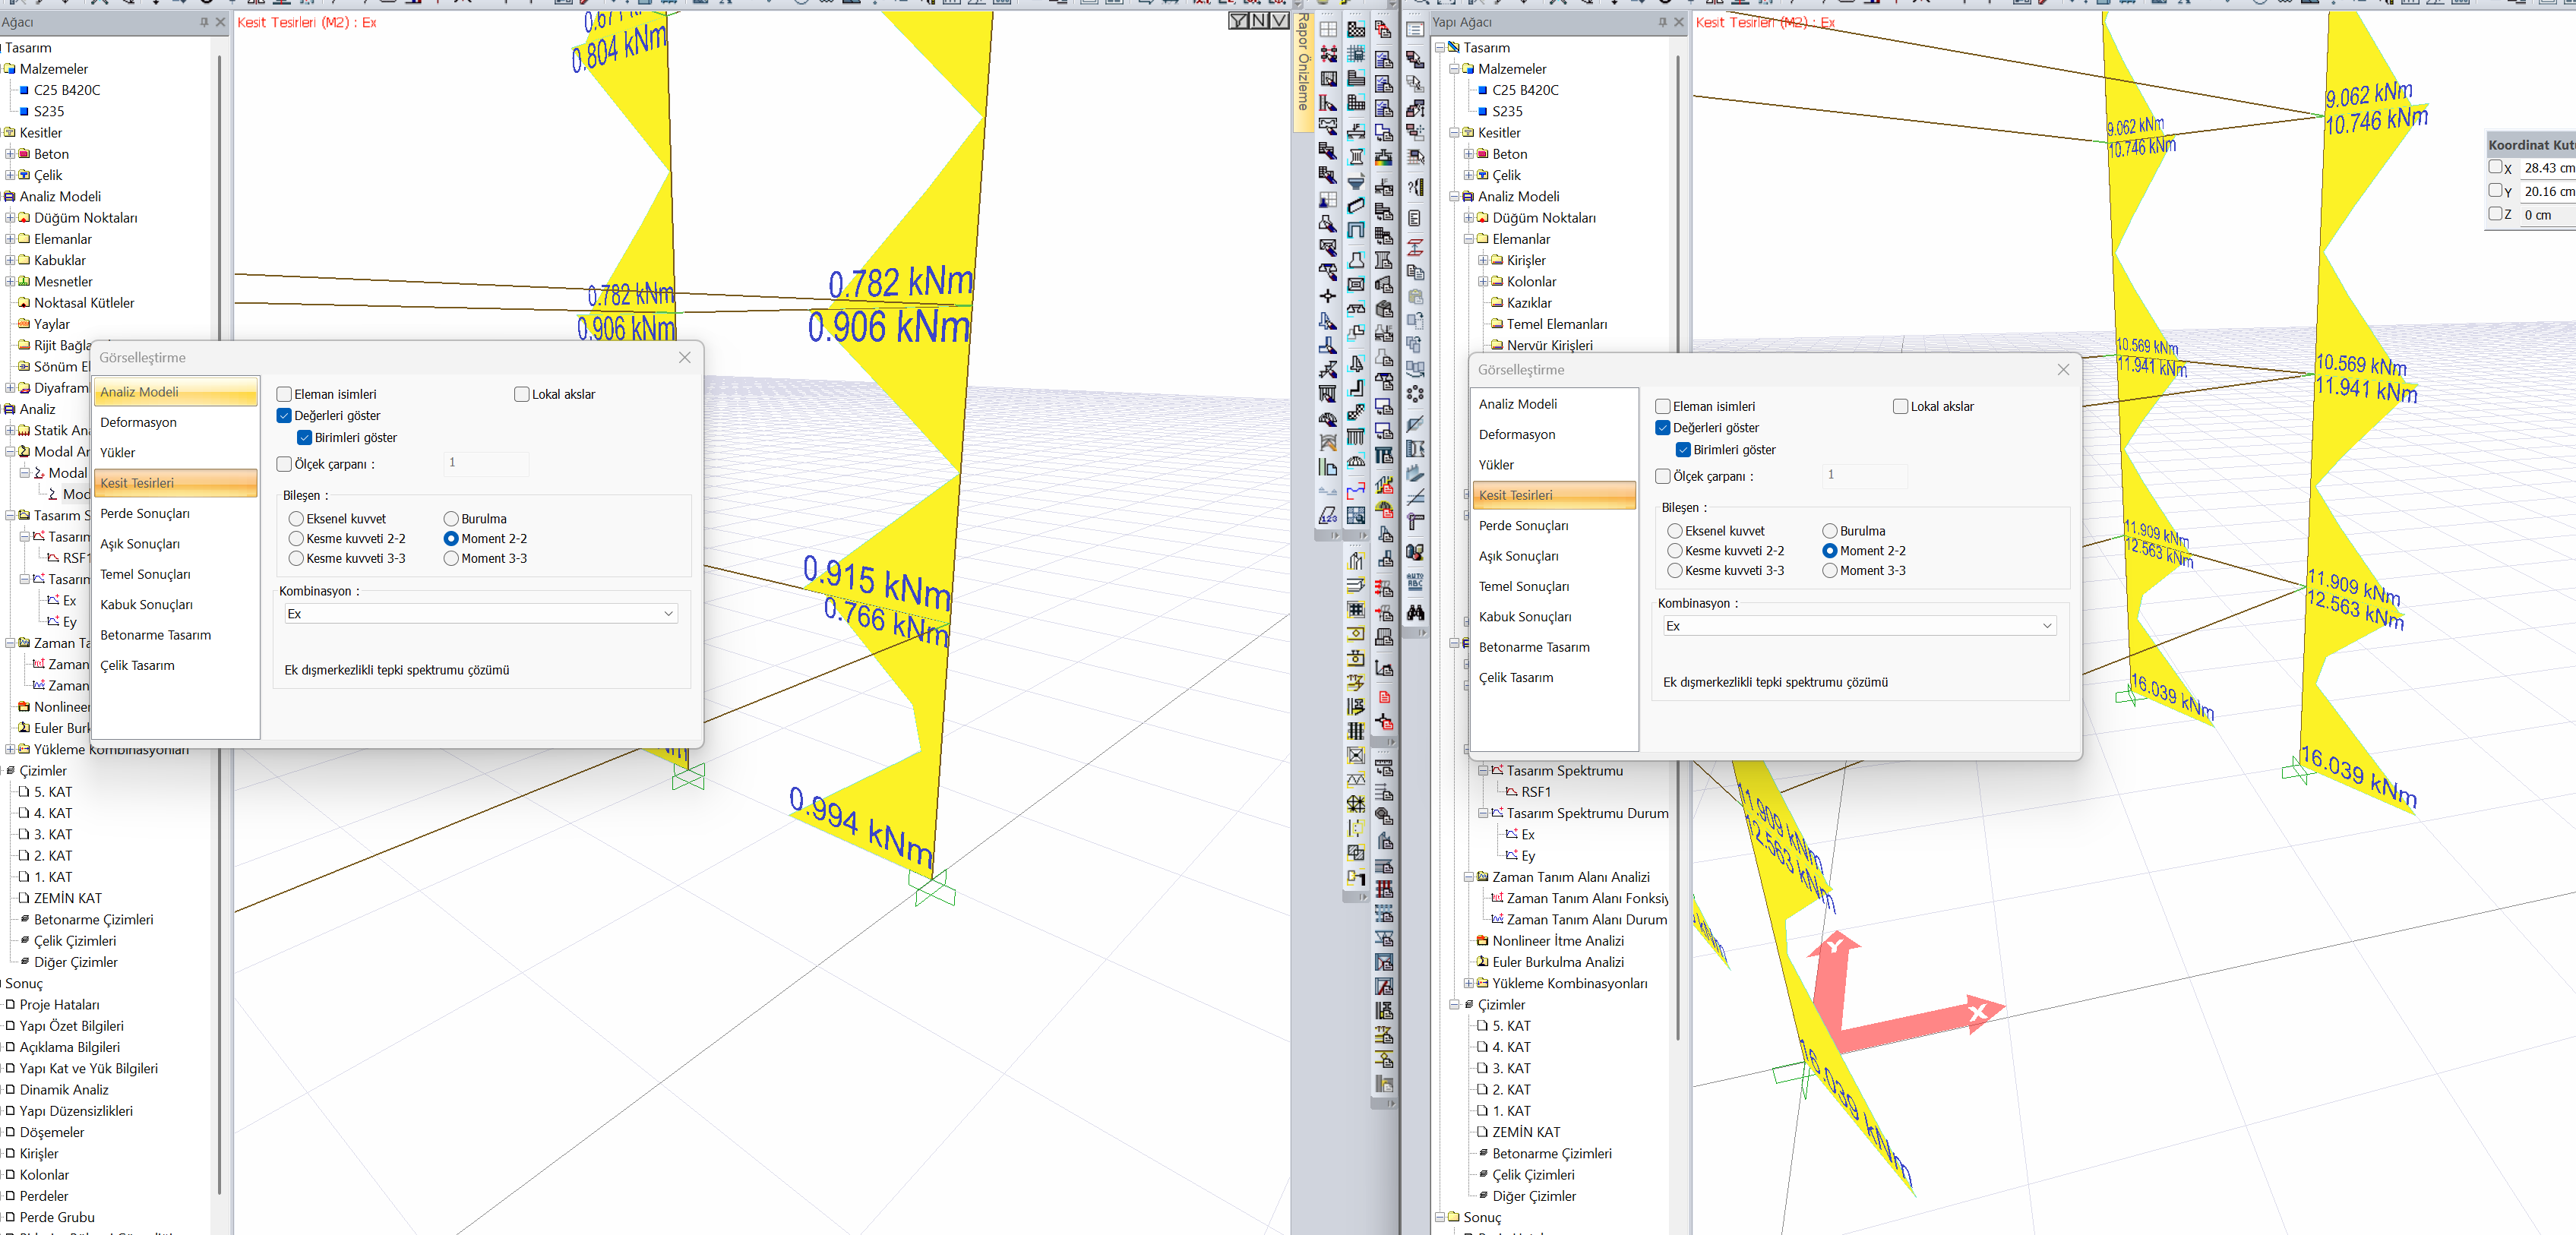Click the list properties icon beside Yapı Ağacı
The width and height of the screenshot is (2576, 1235).
[x=1415, y=30]
